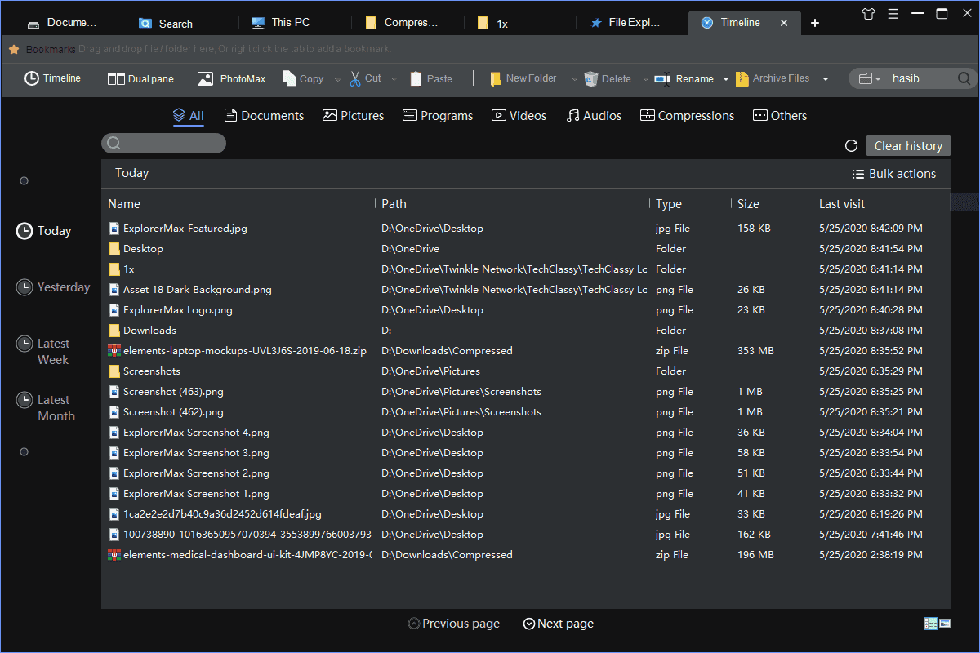Open the skin theme shirt icon

click(x=867, y=13)
